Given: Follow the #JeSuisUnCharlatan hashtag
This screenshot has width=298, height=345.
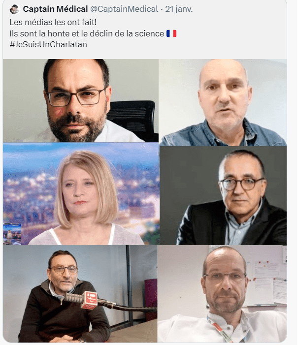Looking at the screenshot, I should click(48, 44).
